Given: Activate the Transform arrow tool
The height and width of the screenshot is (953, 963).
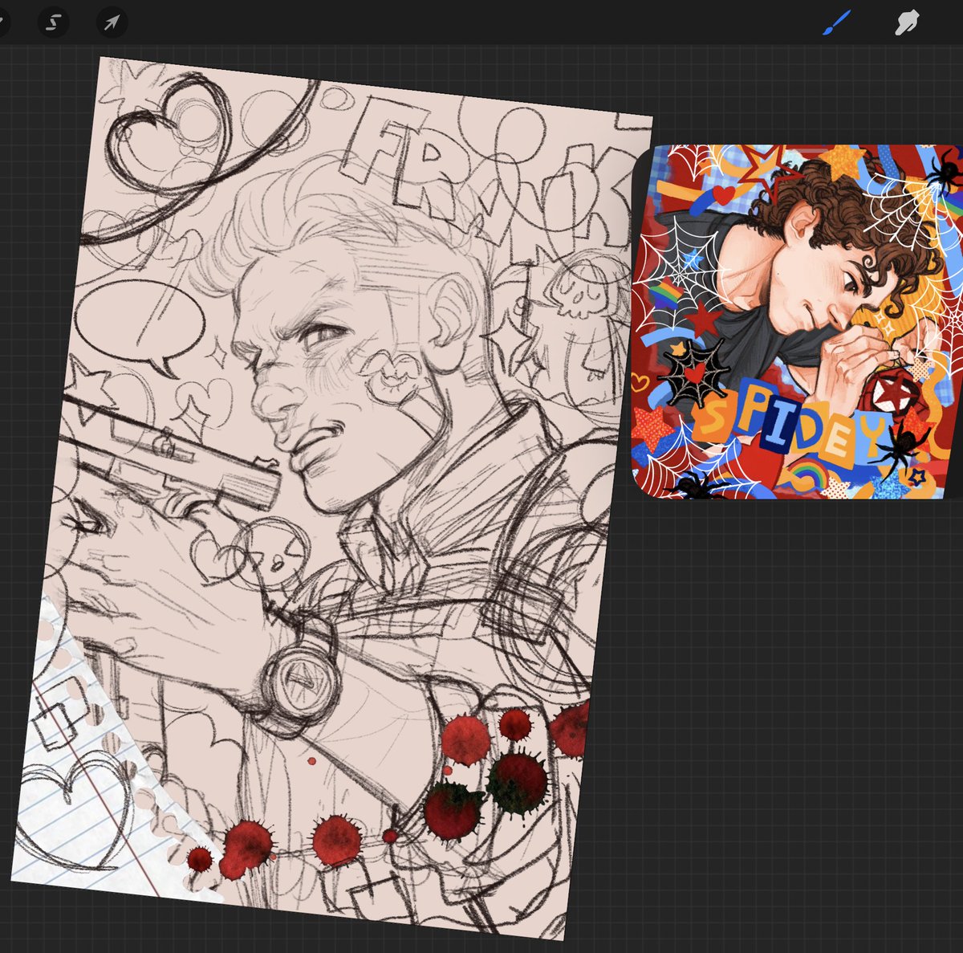Looking at the screenshot, I should click(112, 22).
